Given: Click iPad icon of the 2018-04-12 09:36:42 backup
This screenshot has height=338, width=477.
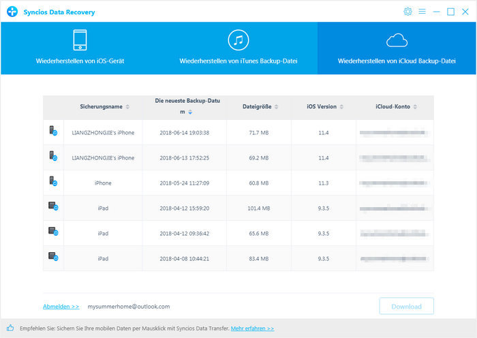Looking at the screenshot, I should [x=53, y=231].
